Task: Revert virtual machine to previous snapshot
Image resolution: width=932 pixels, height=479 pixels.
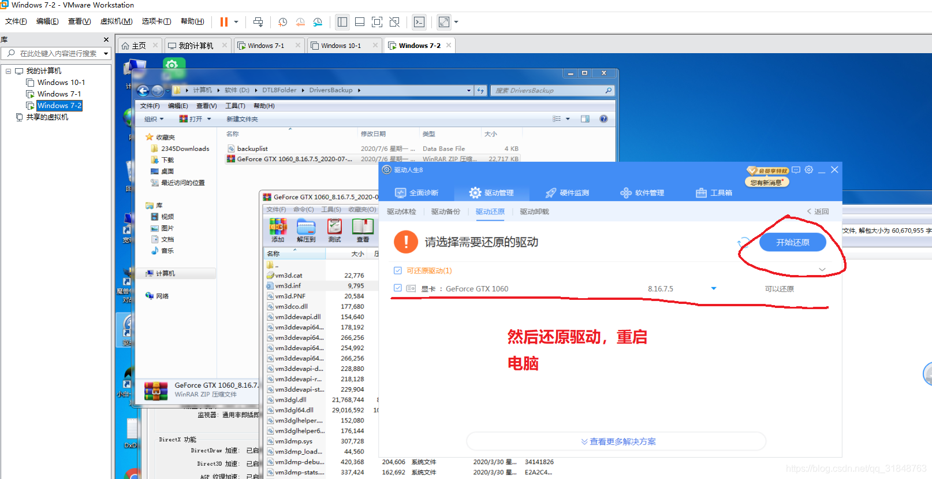Action: pyautogui.click(x=300, y=22)
